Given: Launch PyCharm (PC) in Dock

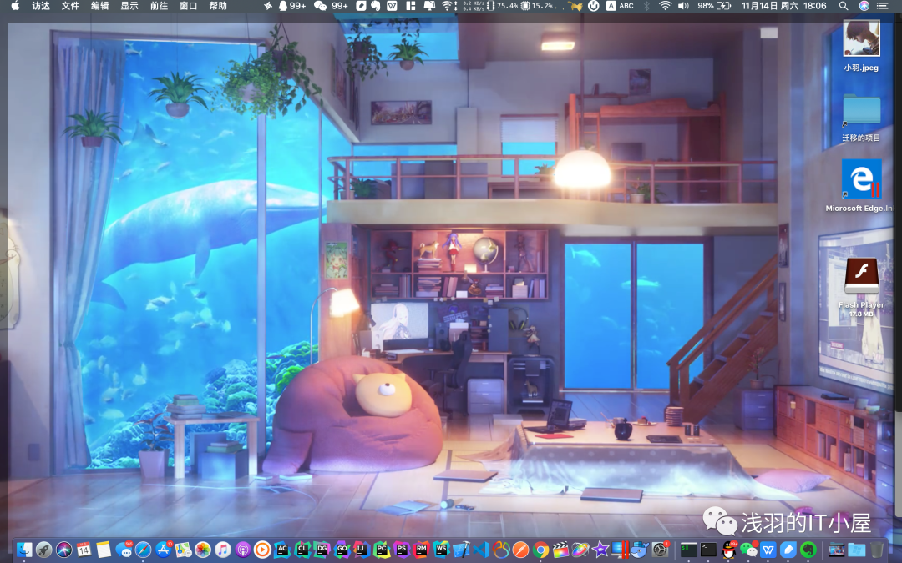Looking at the screenshot, I should pyautogui.click(x=382, y=550).
